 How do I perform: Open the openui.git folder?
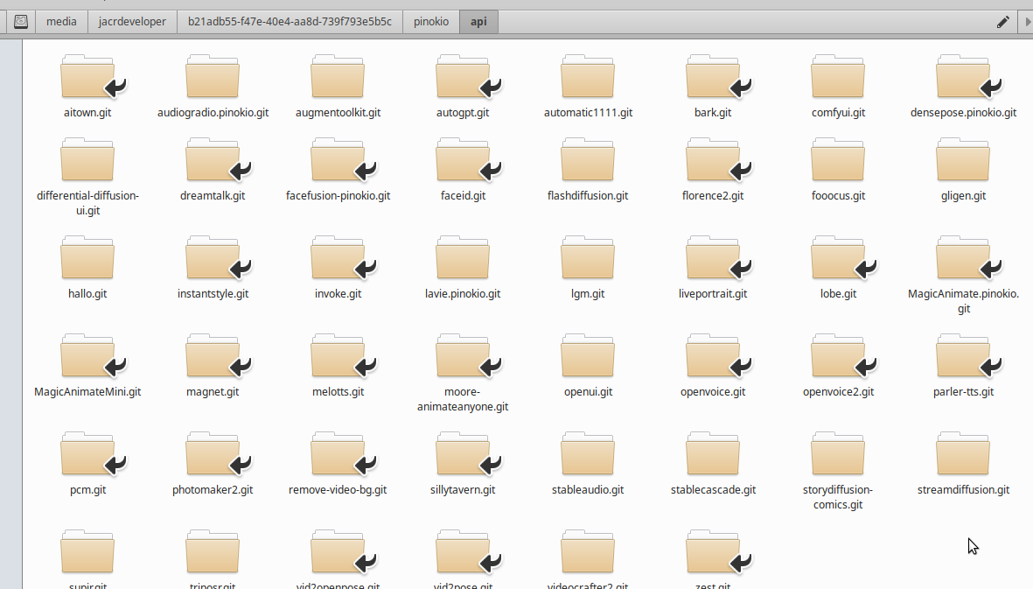point(588,357)
